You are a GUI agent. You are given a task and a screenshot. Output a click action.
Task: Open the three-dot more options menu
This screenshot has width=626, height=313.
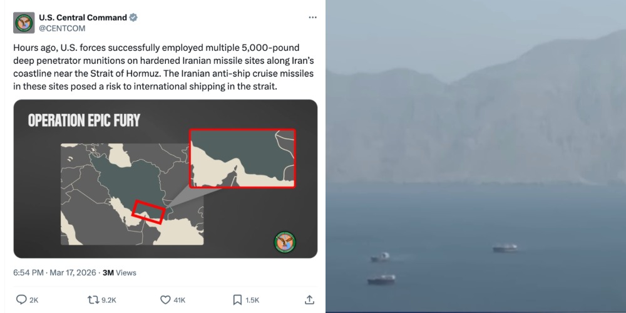(x=312, y=18)
